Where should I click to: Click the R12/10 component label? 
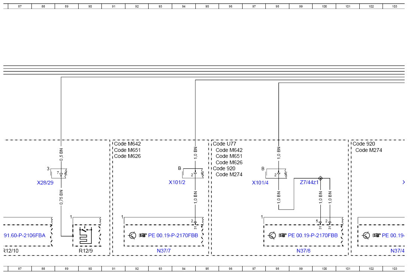pyautogui.click(x=11, y=251)
